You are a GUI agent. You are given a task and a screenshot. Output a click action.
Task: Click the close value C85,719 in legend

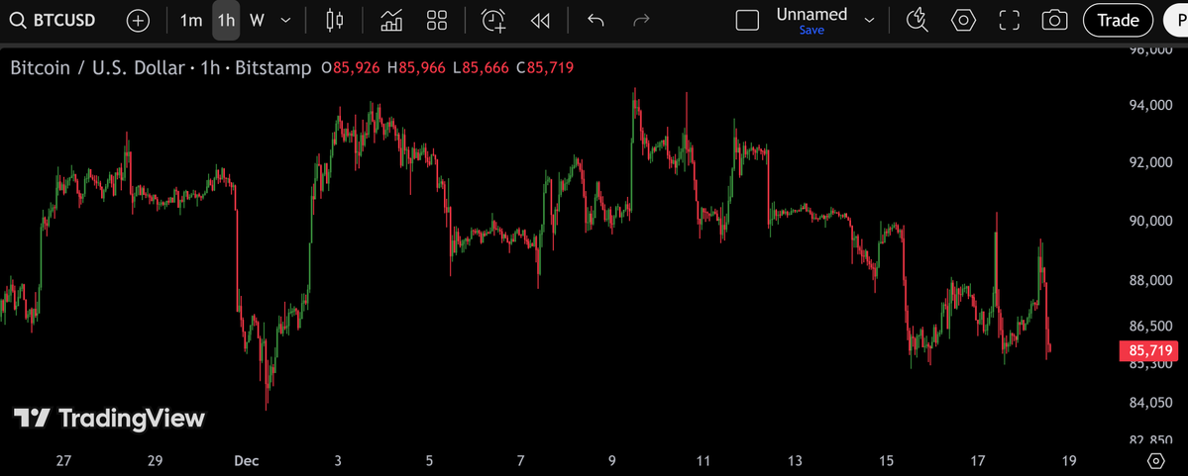click(x=545, y=68)
